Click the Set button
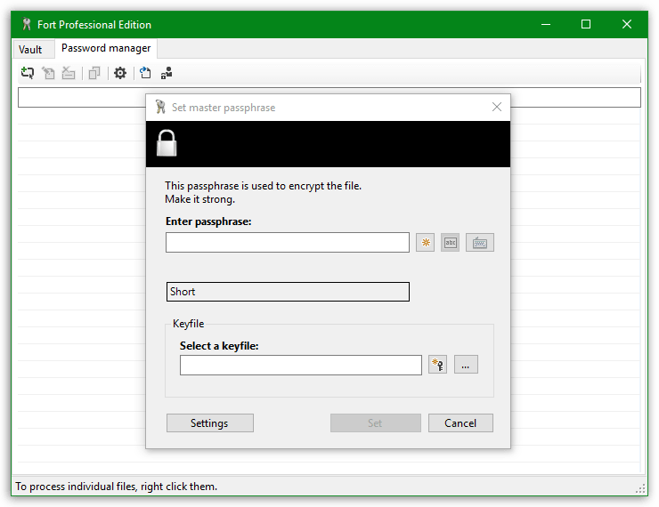Screen dimensions: 659x507 [375, 423]
